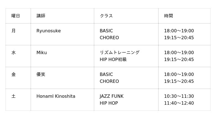Image resolution: width=221 pixels, height=119 pixels.
Task: Select instructor Honami Kinoshita
Action: pyautogui.click(x=56, y=96)
